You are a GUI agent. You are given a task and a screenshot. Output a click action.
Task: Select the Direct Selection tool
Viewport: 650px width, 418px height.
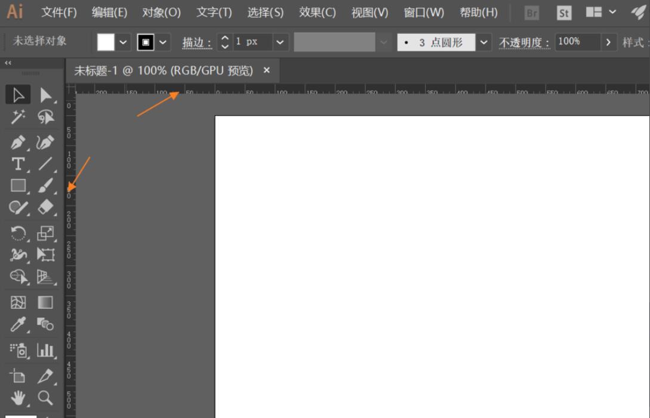tap(45, 95)
